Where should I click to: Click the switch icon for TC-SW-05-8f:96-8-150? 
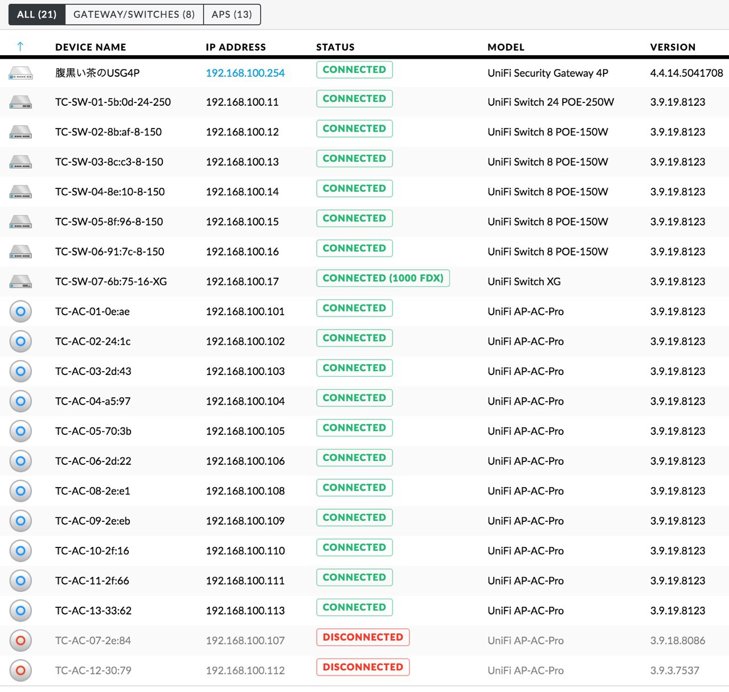[x=21, y=223]
